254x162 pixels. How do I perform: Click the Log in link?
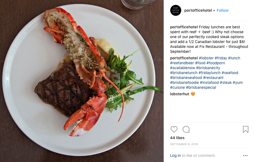[175, 155]
